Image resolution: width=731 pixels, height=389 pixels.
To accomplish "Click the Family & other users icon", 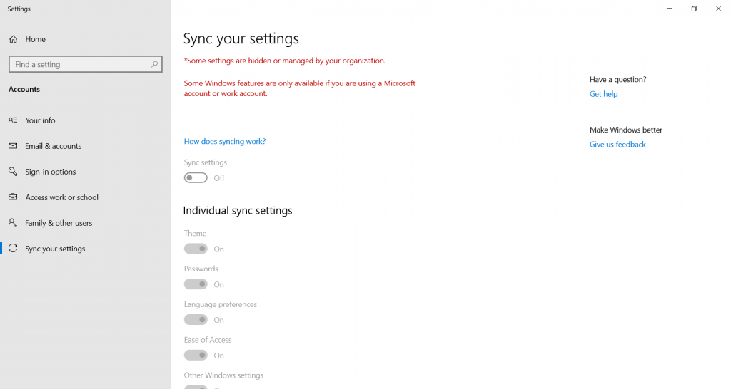I will tap(13, 222).
